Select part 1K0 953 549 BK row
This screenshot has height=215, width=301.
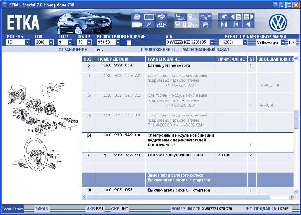click(x=188, y=142)
